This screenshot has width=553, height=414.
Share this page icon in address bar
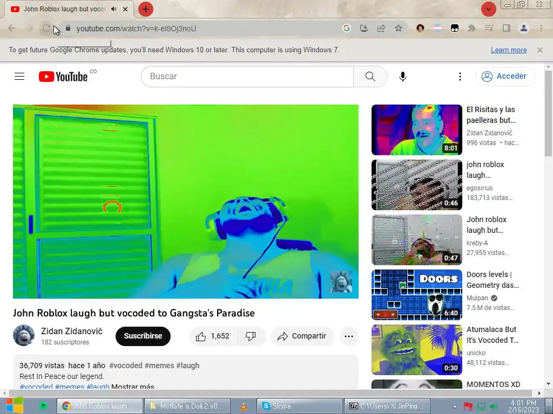click(381, 28)
